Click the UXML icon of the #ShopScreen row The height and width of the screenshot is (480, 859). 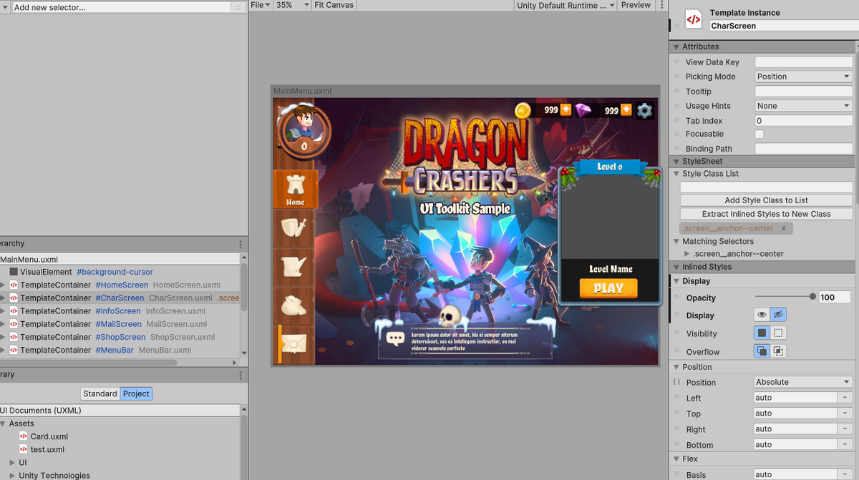pos(14,337)
